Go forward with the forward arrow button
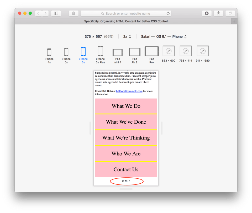252x213 pixels. click(45, 13)
